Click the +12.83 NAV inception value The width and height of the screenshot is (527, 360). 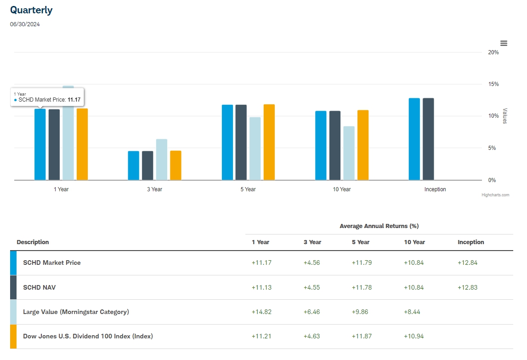coord(468,288)
